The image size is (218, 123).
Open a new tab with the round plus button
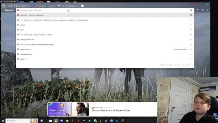coord(82,6)
